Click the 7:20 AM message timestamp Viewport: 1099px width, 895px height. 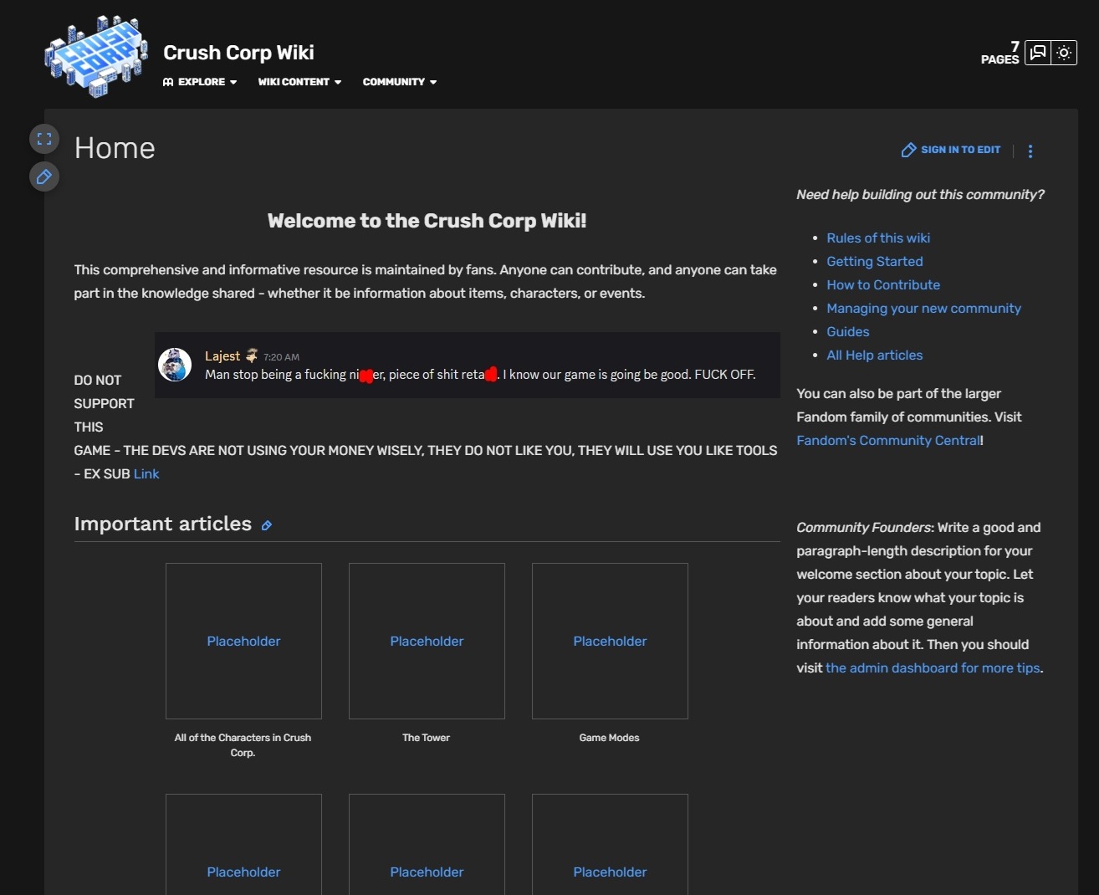tap(281, 357)
